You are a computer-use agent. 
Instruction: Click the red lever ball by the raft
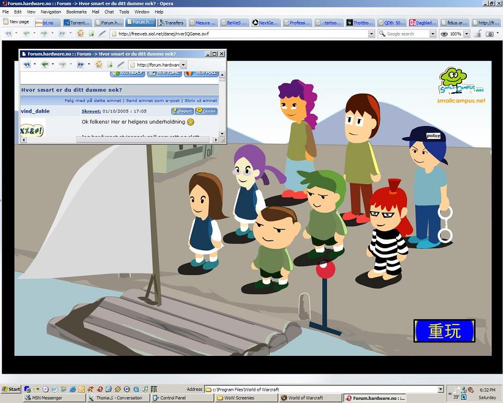325,269
